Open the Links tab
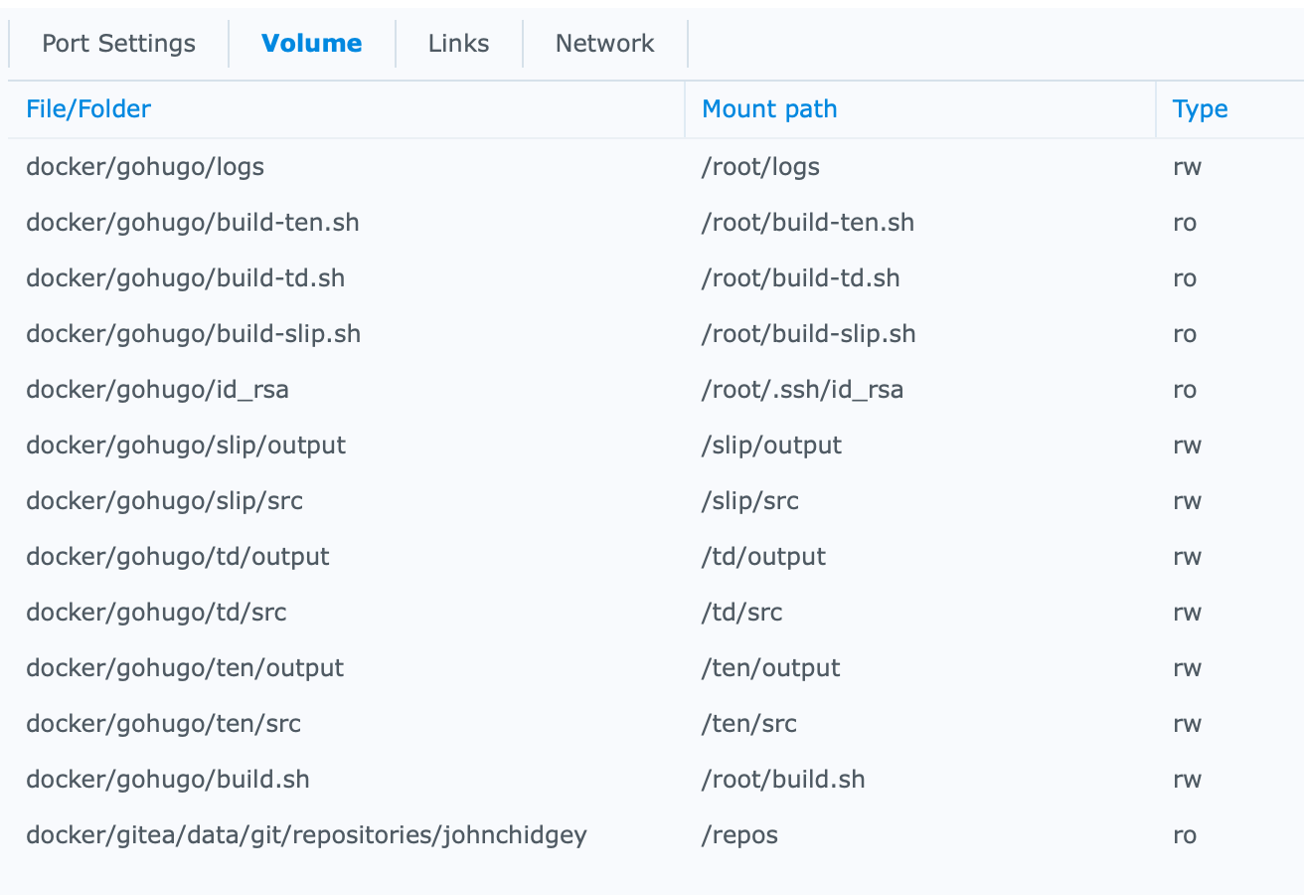Viewport: 1304px width, 895px height. click(x=458, y=44)
